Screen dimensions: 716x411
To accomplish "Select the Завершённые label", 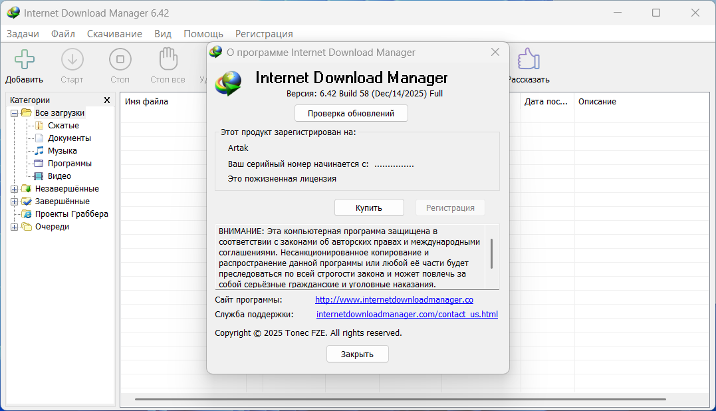I will (62, 202).
